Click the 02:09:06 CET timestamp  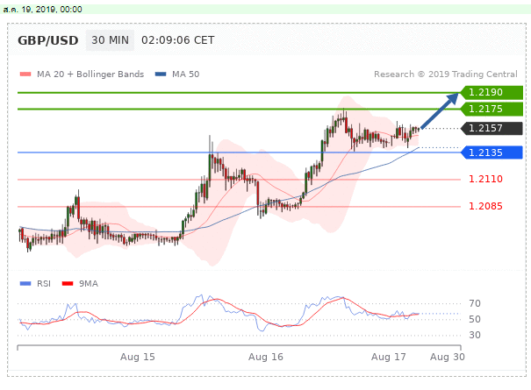tap(178, 40)
